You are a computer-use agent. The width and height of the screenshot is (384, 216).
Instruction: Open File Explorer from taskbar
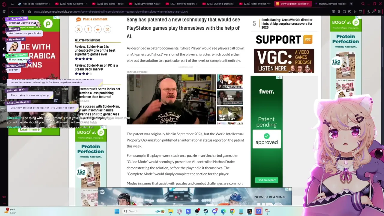click(x=170, y=211)
